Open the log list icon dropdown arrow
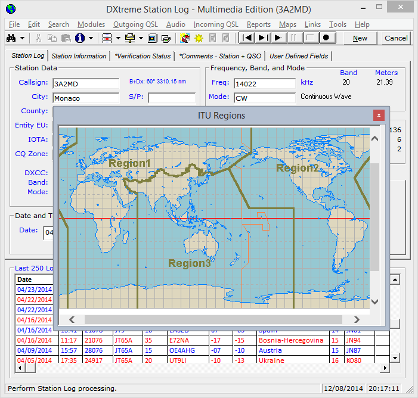 (x=118, y=38)
